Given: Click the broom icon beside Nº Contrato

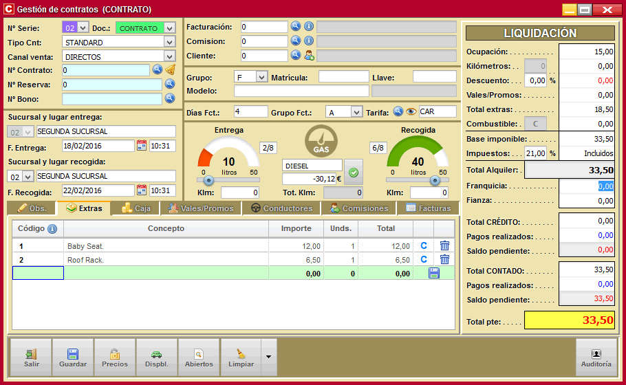Looking at the screenshot, I should pos(171,69).
